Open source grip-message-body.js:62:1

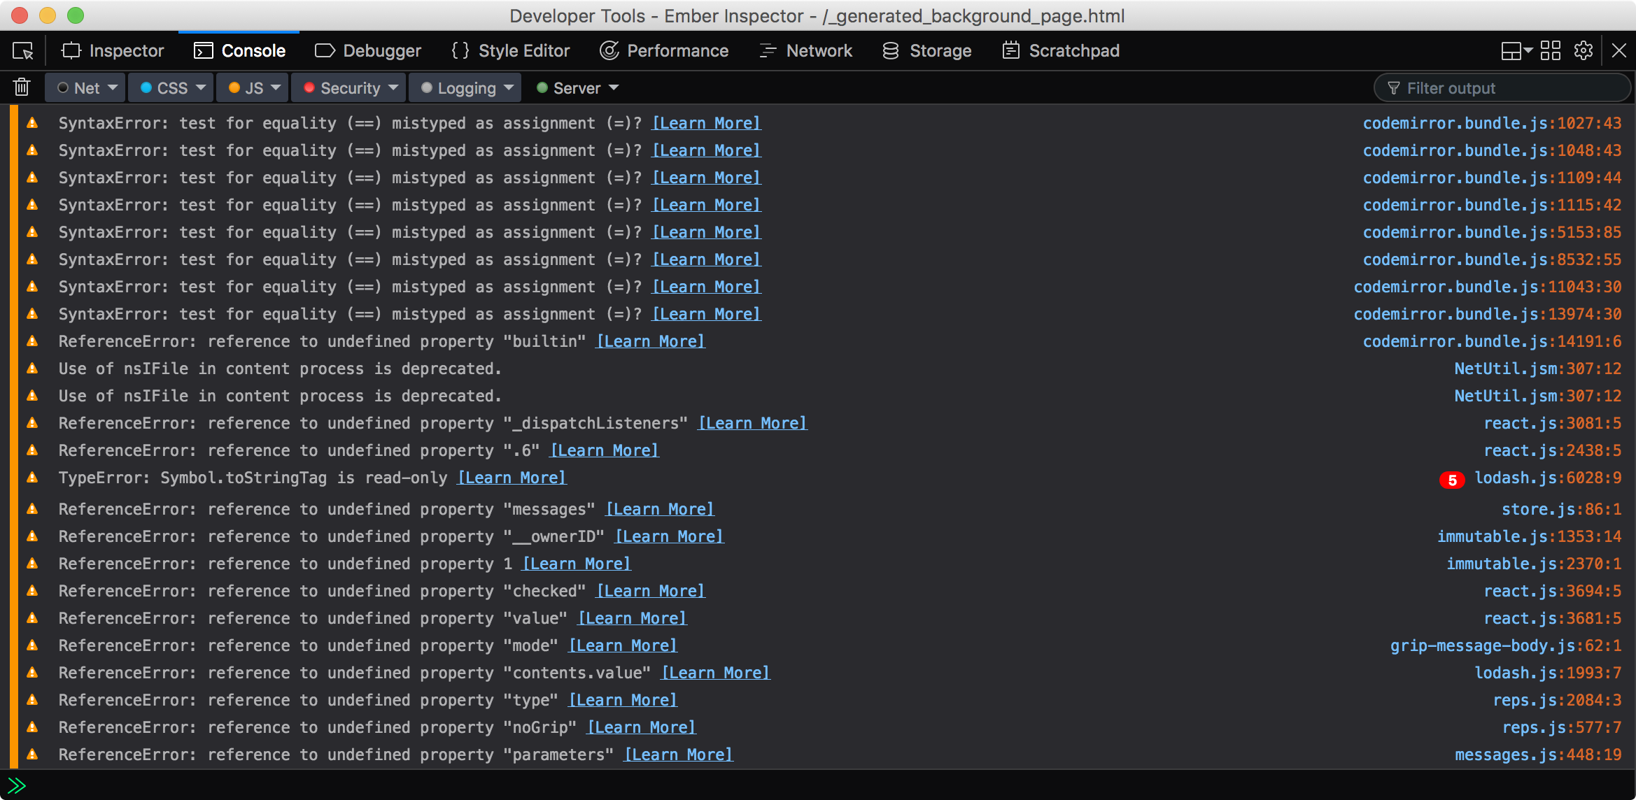point(1506,645)
